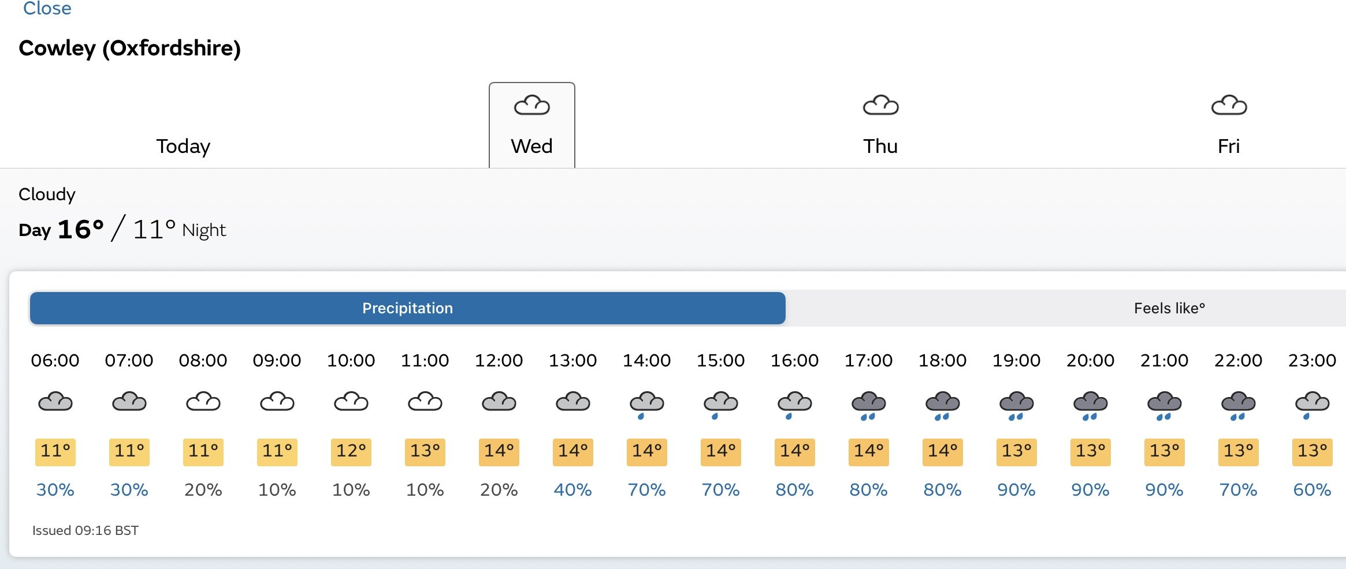Click the 14:00 light rain icon
The image size is (1346, 569).
pos(647,405)
